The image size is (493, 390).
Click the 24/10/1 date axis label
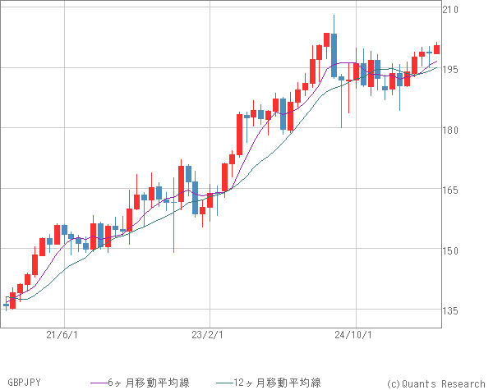coord(353,335)
